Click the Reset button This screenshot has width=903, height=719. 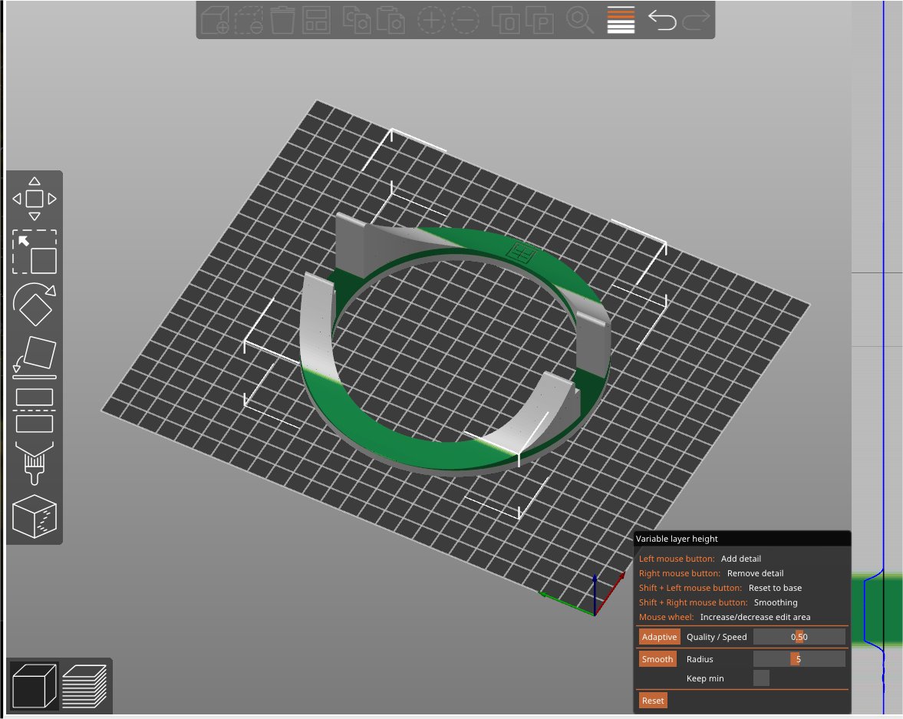(653, 701)
